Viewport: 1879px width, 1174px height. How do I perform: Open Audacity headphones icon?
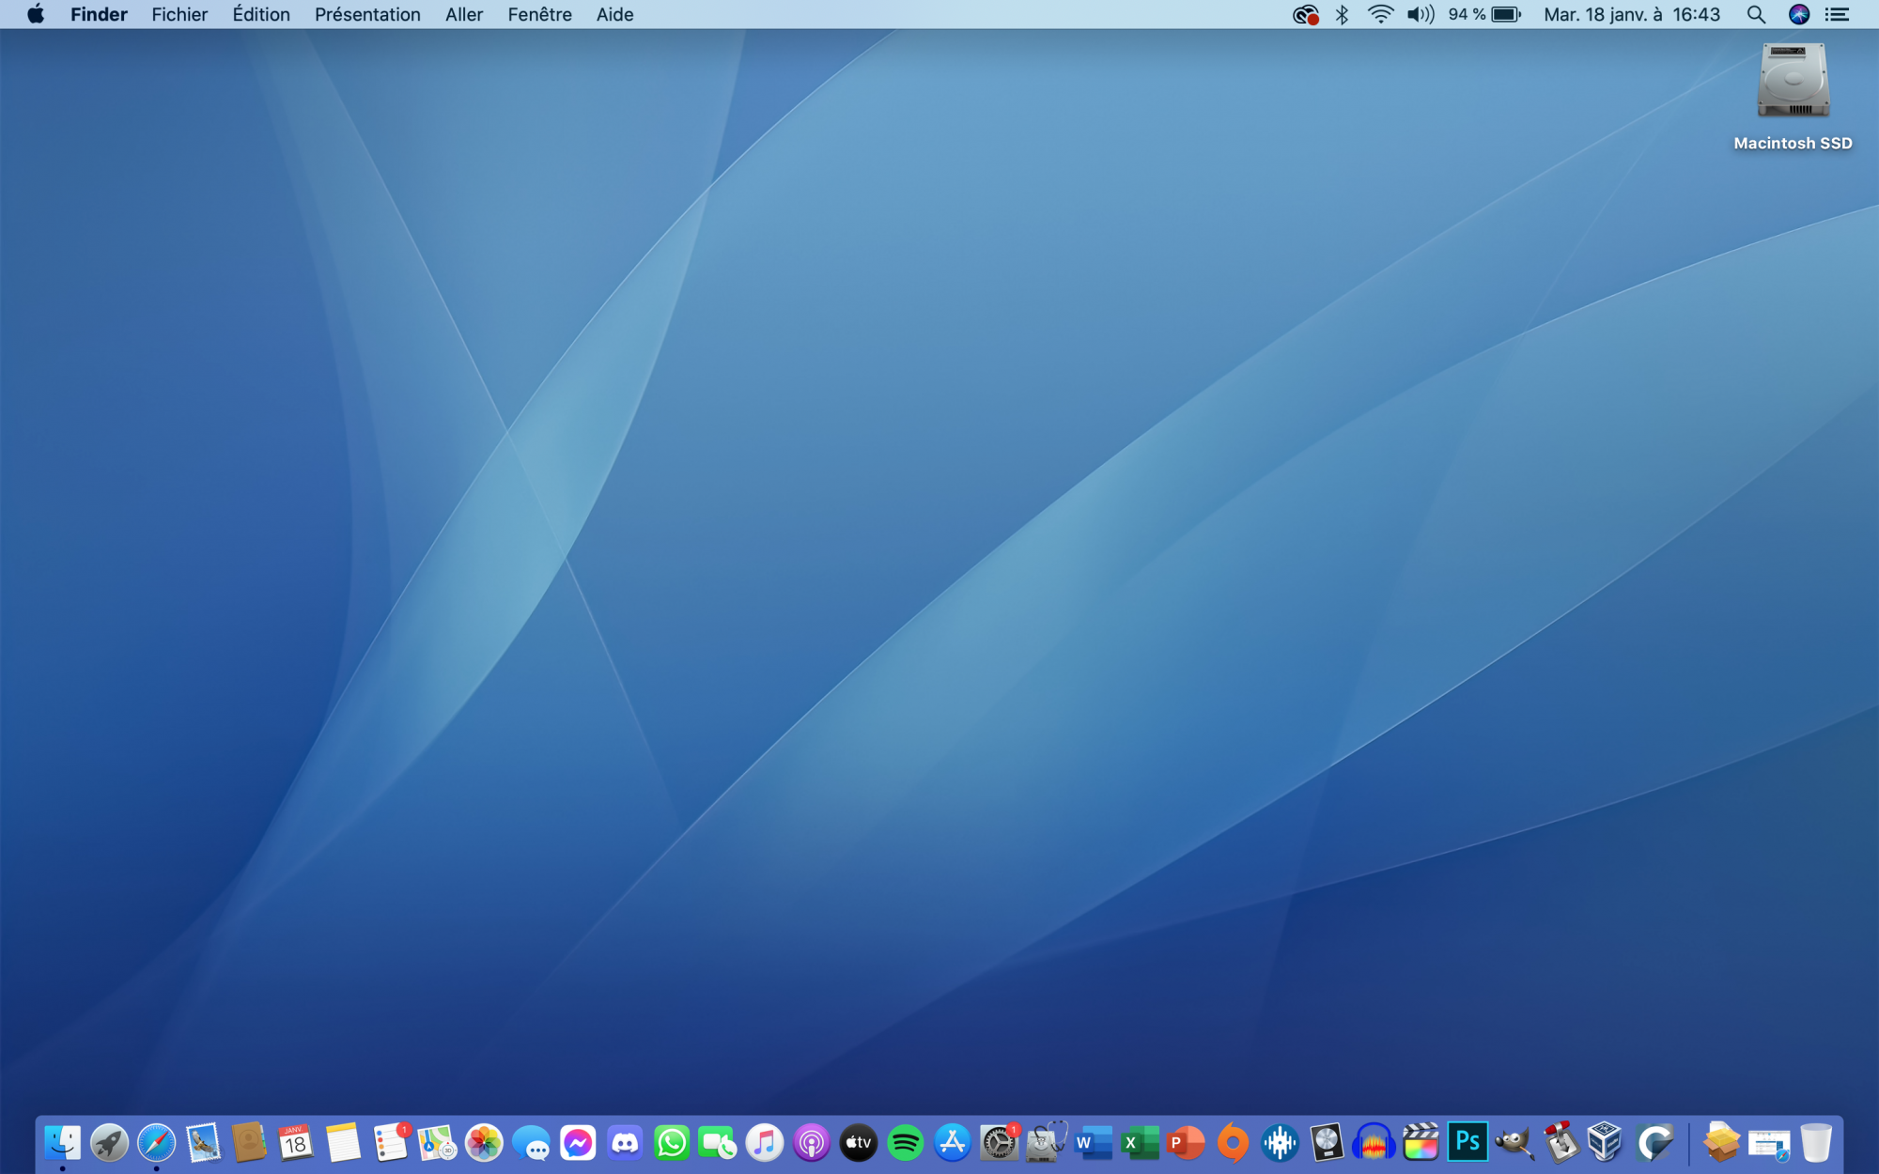[1373, 1143]
